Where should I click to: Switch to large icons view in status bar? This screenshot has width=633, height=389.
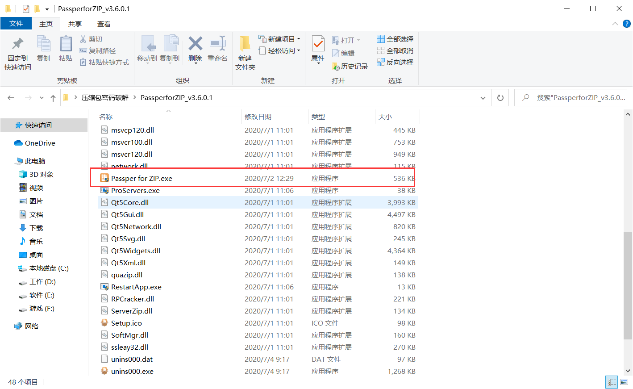click(624, 382)
